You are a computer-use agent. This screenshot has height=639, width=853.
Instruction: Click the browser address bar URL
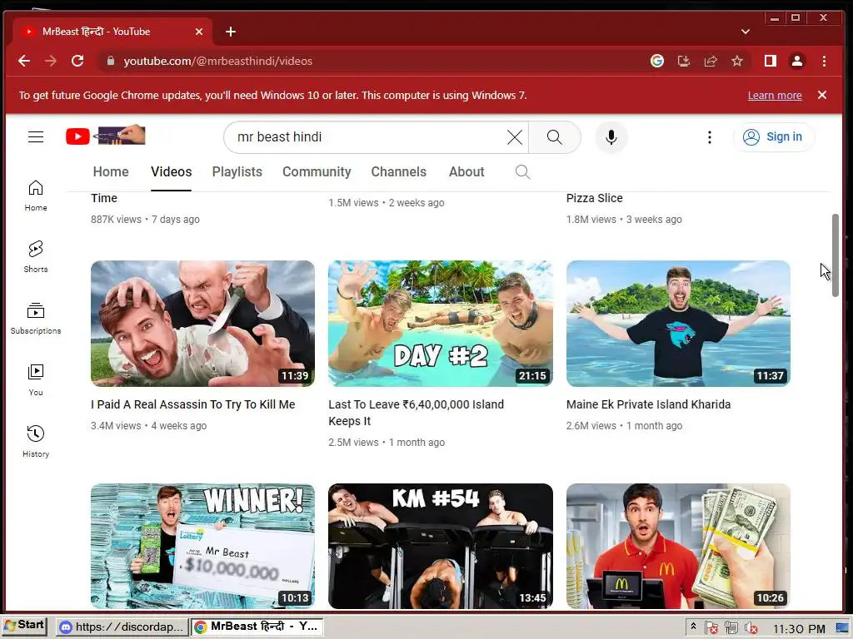217,61
